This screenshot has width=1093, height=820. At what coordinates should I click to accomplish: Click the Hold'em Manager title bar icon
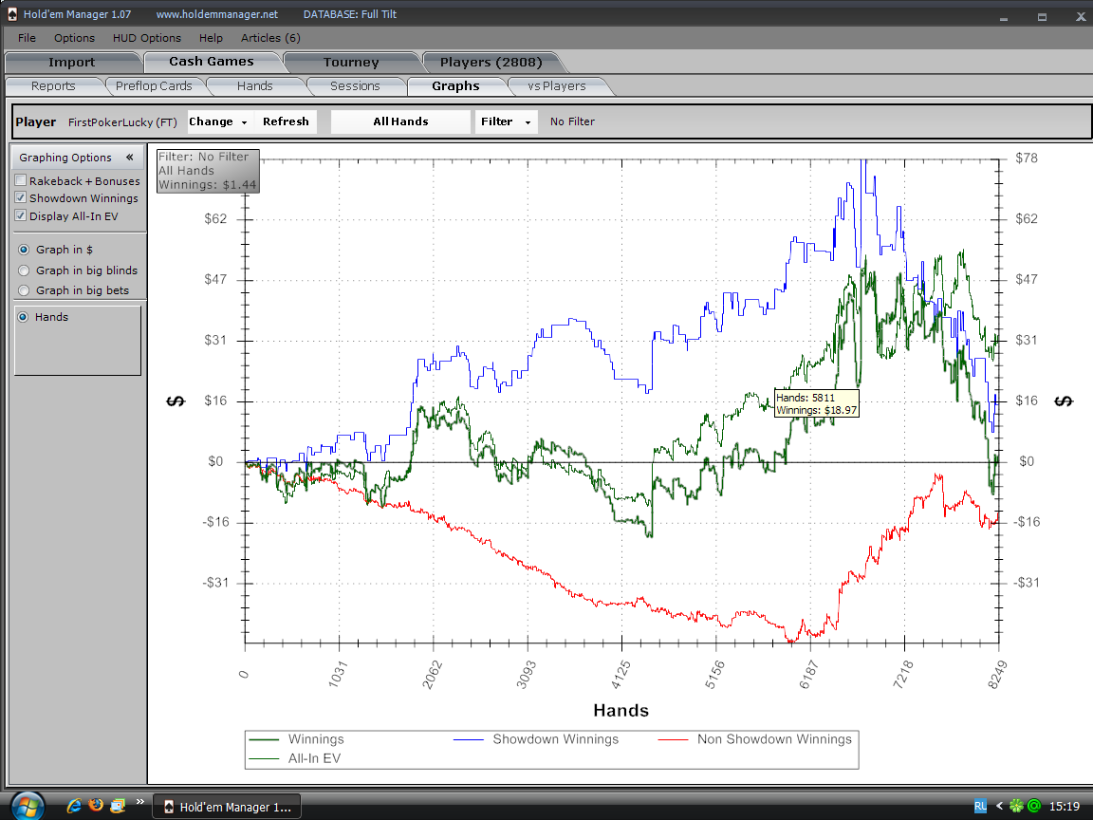click(11, 15)
